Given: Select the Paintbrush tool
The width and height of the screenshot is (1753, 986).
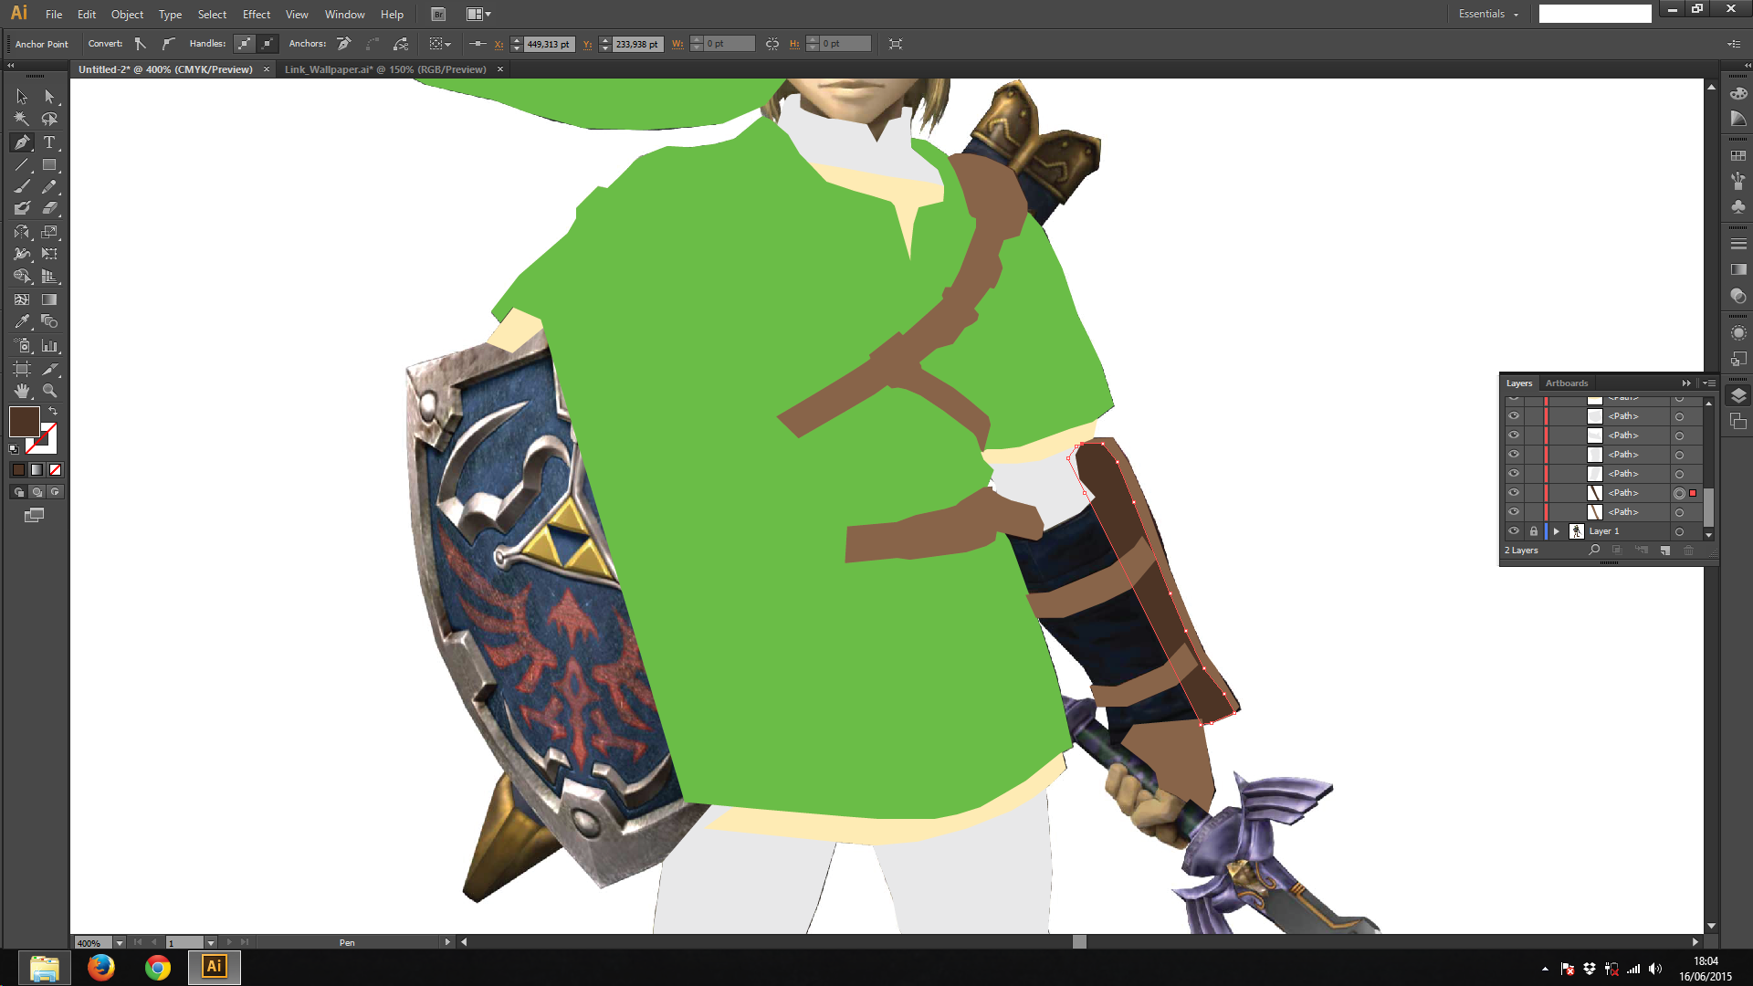Looking at the screenshot, I should click(x=22, y=187).
